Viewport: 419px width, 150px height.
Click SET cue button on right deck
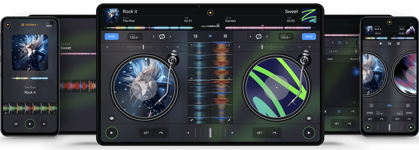tap(259, 133)
